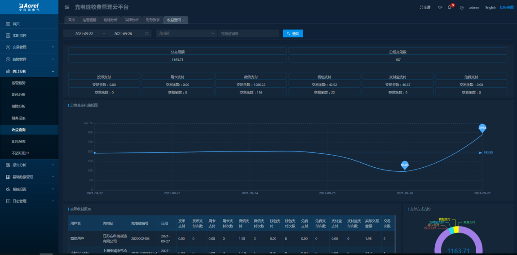Collapse the sidebar with the hamburger icon
Viewport: 517px width, 255px height.
pos(67,7)
